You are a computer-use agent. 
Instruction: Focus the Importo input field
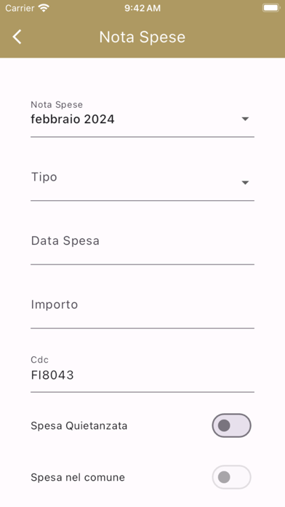tap(142, 308)
